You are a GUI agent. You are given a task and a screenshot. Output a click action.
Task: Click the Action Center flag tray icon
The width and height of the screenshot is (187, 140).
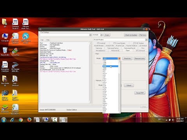[x=169, y=120]
